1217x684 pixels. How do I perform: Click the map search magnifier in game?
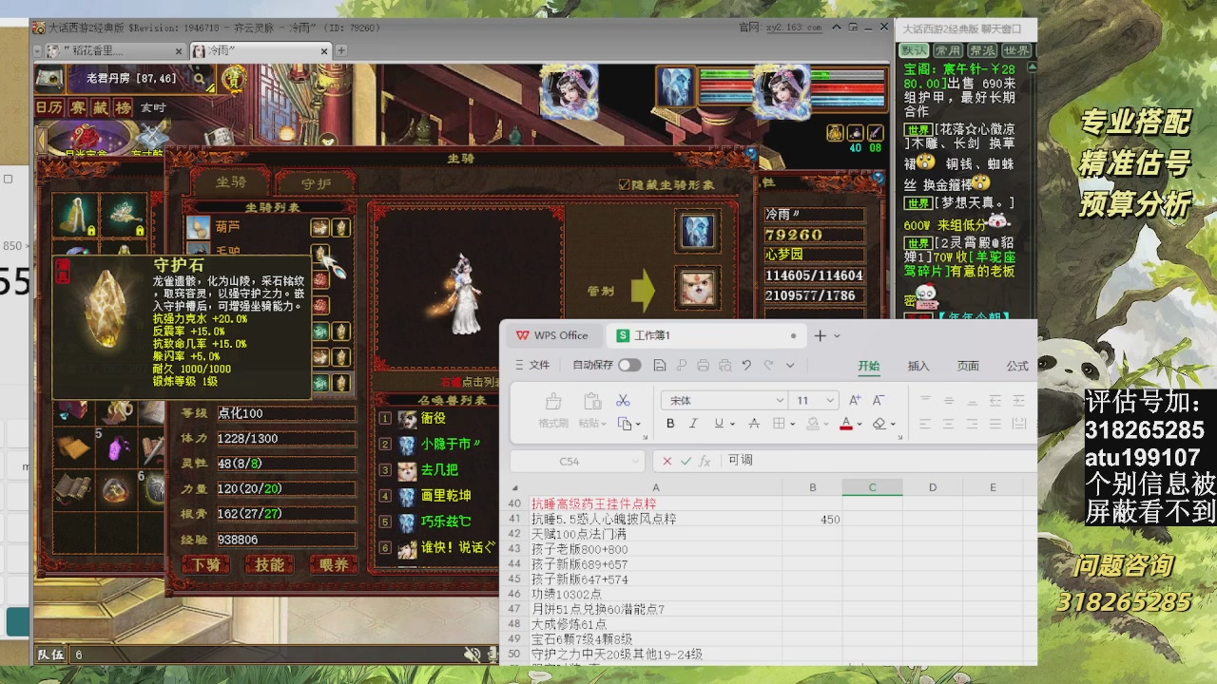tap(201, 79)
